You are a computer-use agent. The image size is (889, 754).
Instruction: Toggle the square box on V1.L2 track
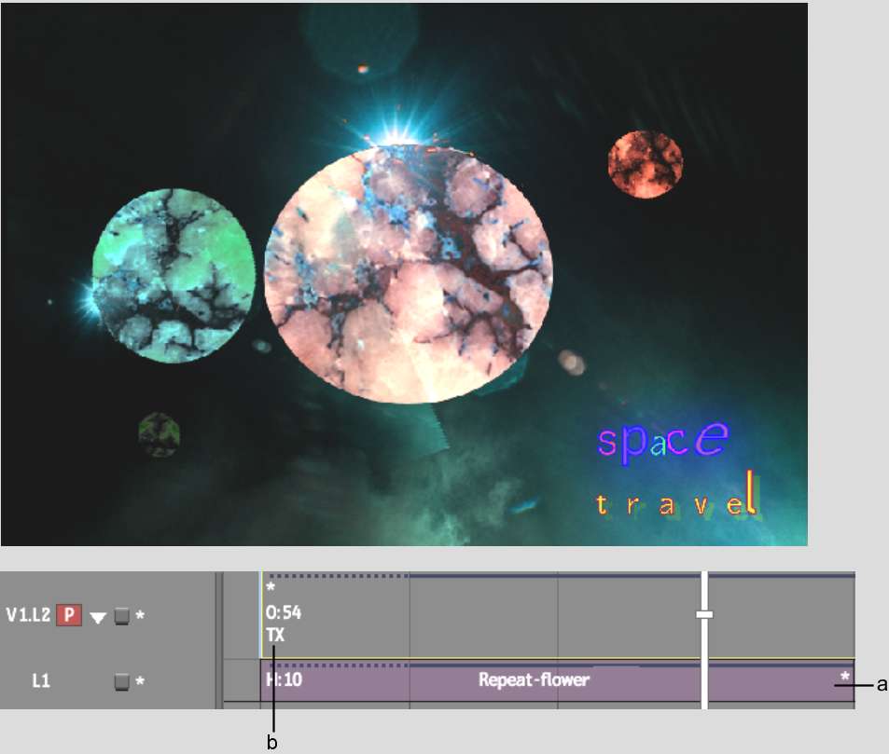point(121,616)
